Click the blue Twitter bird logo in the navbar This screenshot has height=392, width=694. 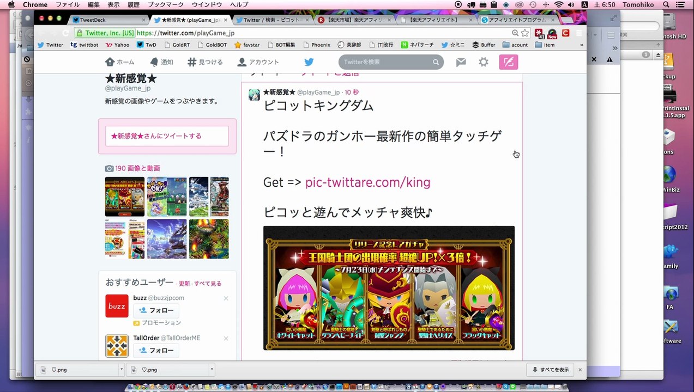click(x=309, y=62)
